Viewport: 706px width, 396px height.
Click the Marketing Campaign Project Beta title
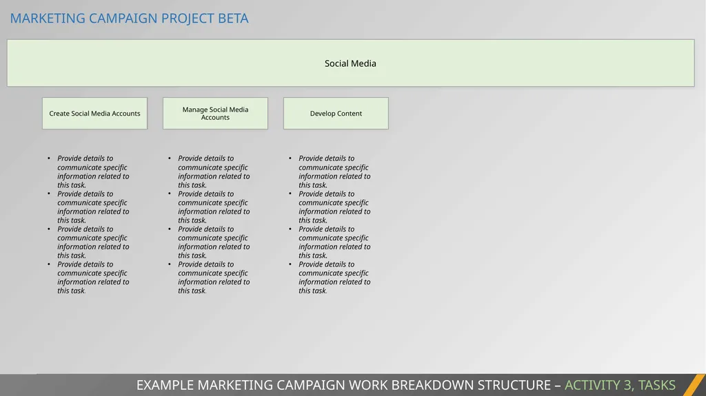(129, 19)
